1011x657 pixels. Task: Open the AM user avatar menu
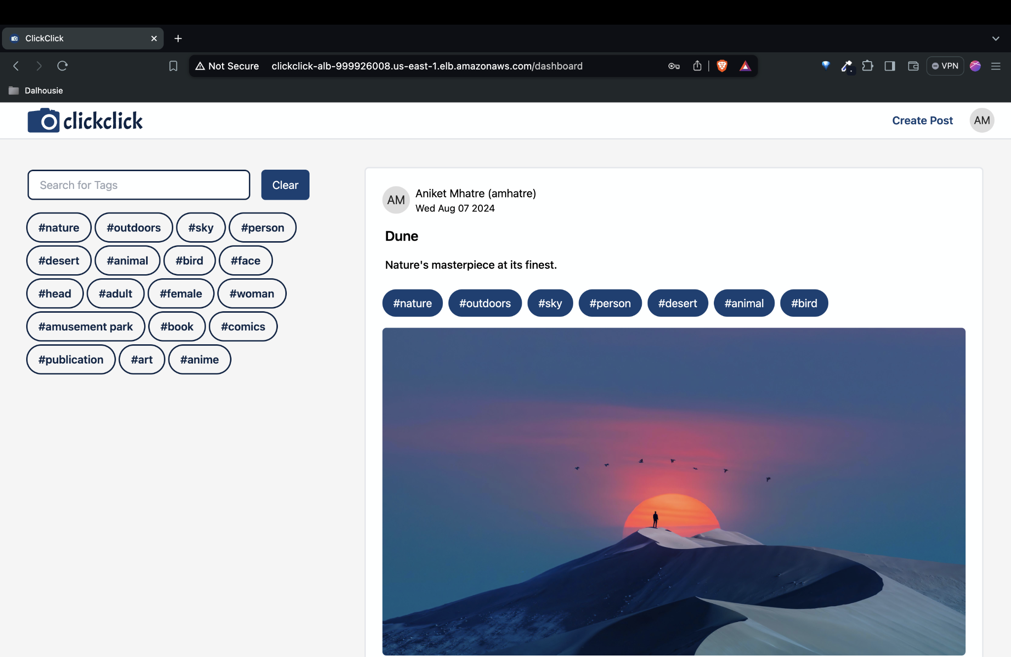pyautogui.click(x=981, y=120)
